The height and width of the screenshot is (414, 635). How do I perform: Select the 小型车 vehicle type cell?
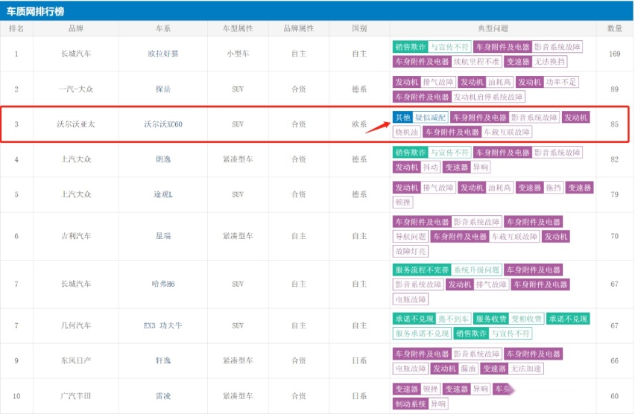tap(238, 54)
